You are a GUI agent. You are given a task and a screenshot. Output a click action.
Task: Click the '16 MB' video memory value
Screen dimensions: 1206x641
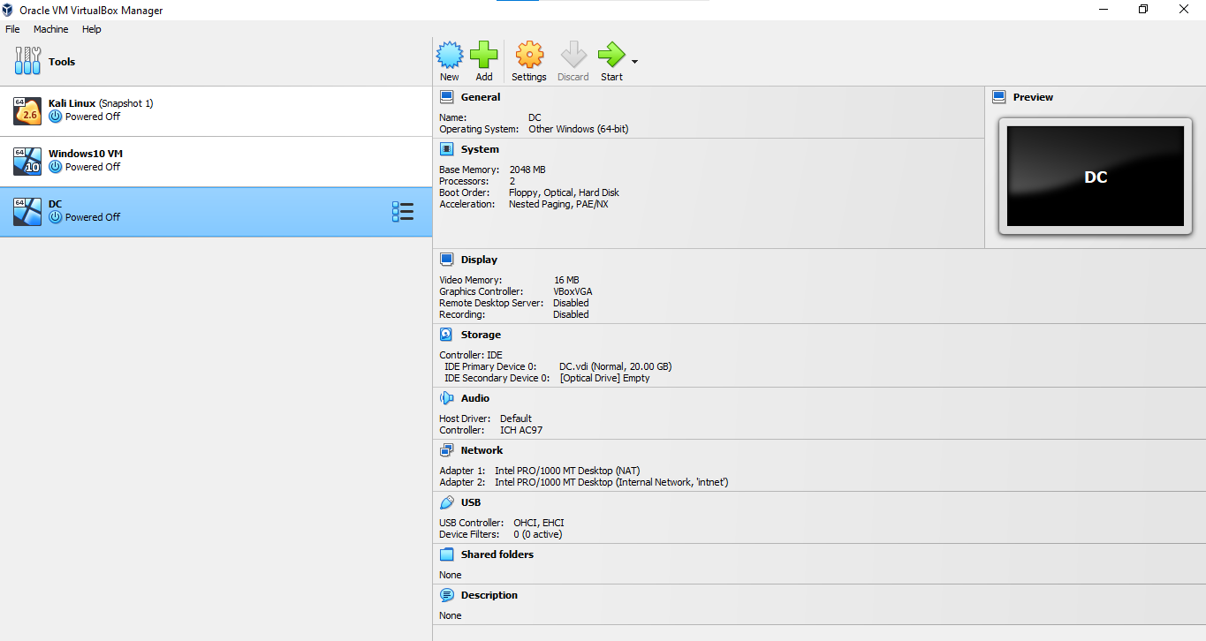coord(566,280)
